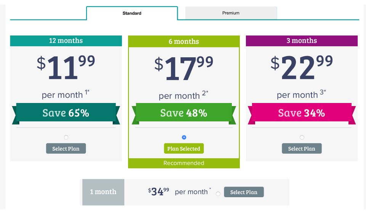Screen dimensions: 366x214
Task: Click the green Save 48% ribbon
Action: (x=184, y=113)
